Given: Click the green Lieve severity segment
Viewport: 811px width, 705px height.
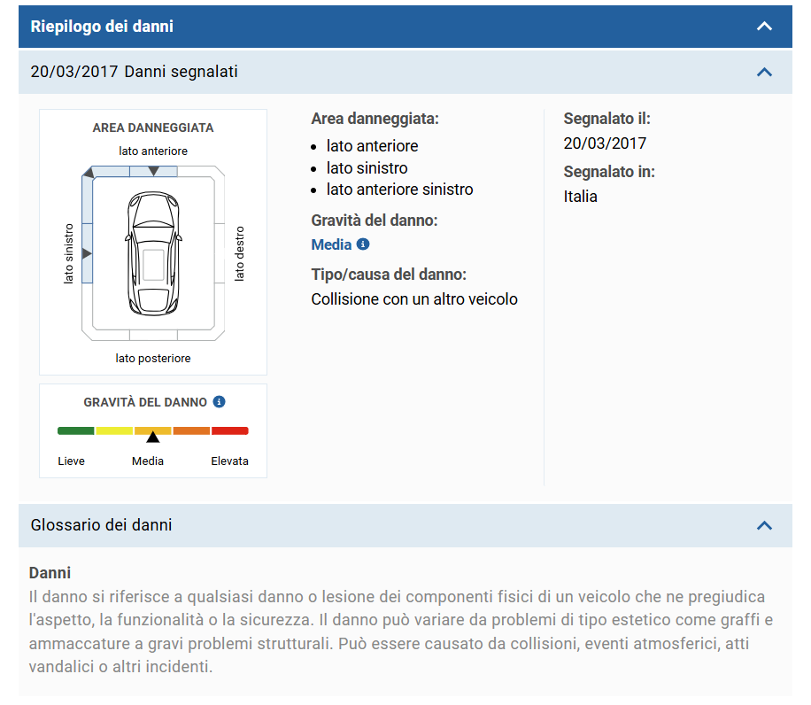Looking at the screenshot, I should pyautogui.click(x=76, y=431).
